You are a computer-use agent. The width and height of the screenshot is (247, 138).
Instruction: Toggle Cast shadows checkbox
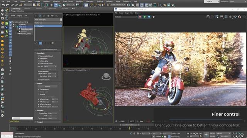click(39, 89)
